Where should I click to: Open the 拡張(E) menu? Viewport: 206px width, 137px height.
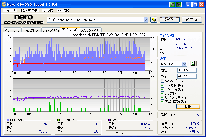[47, 11]
